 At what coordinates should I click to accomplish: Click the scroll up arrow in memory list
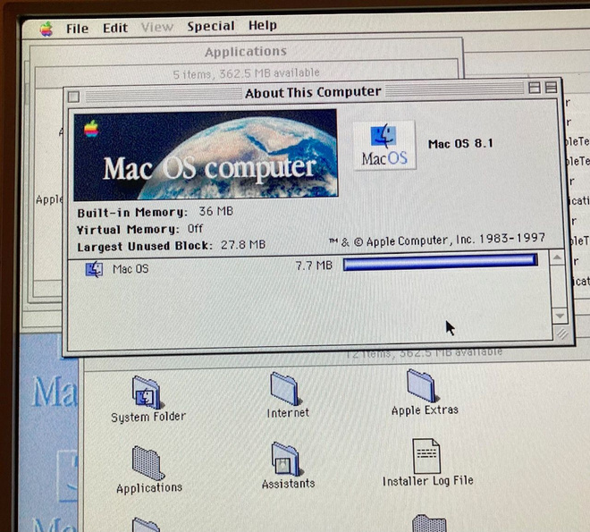[x=557, y=258]
